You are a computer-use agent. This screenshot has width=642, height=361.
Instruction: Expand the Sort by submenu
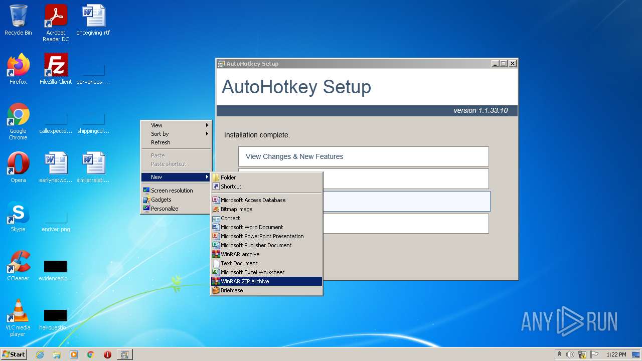pos(176,134)
